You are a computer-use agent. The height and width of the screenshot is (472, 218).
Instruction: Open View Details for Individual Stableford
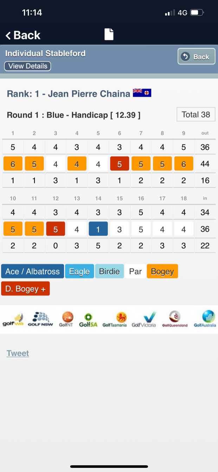(x=27, y=66)
